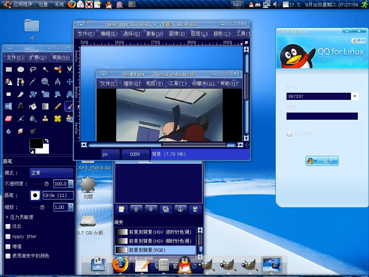Select the Flip tool
369x277 pixels.
[x=9, y=106]
